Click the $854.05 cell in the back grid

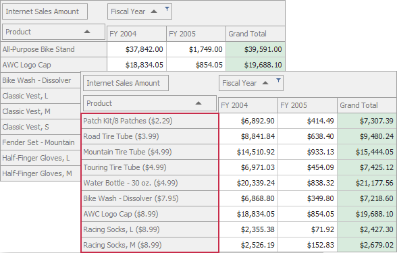(196, 65)
